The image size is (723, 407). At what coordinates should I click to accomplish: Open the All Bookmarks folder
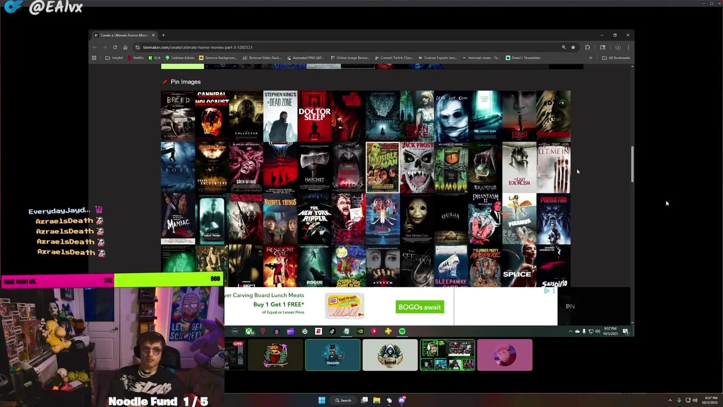coord(616,58)
